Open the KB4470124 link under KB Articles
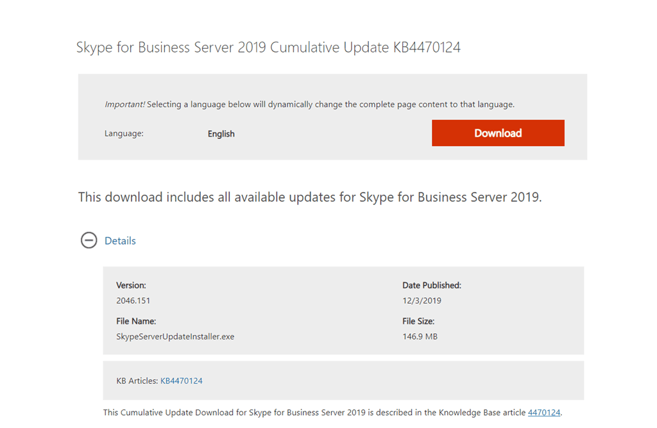Image resolution: width=657 pixels, height=428 pixels. (182, 381)
